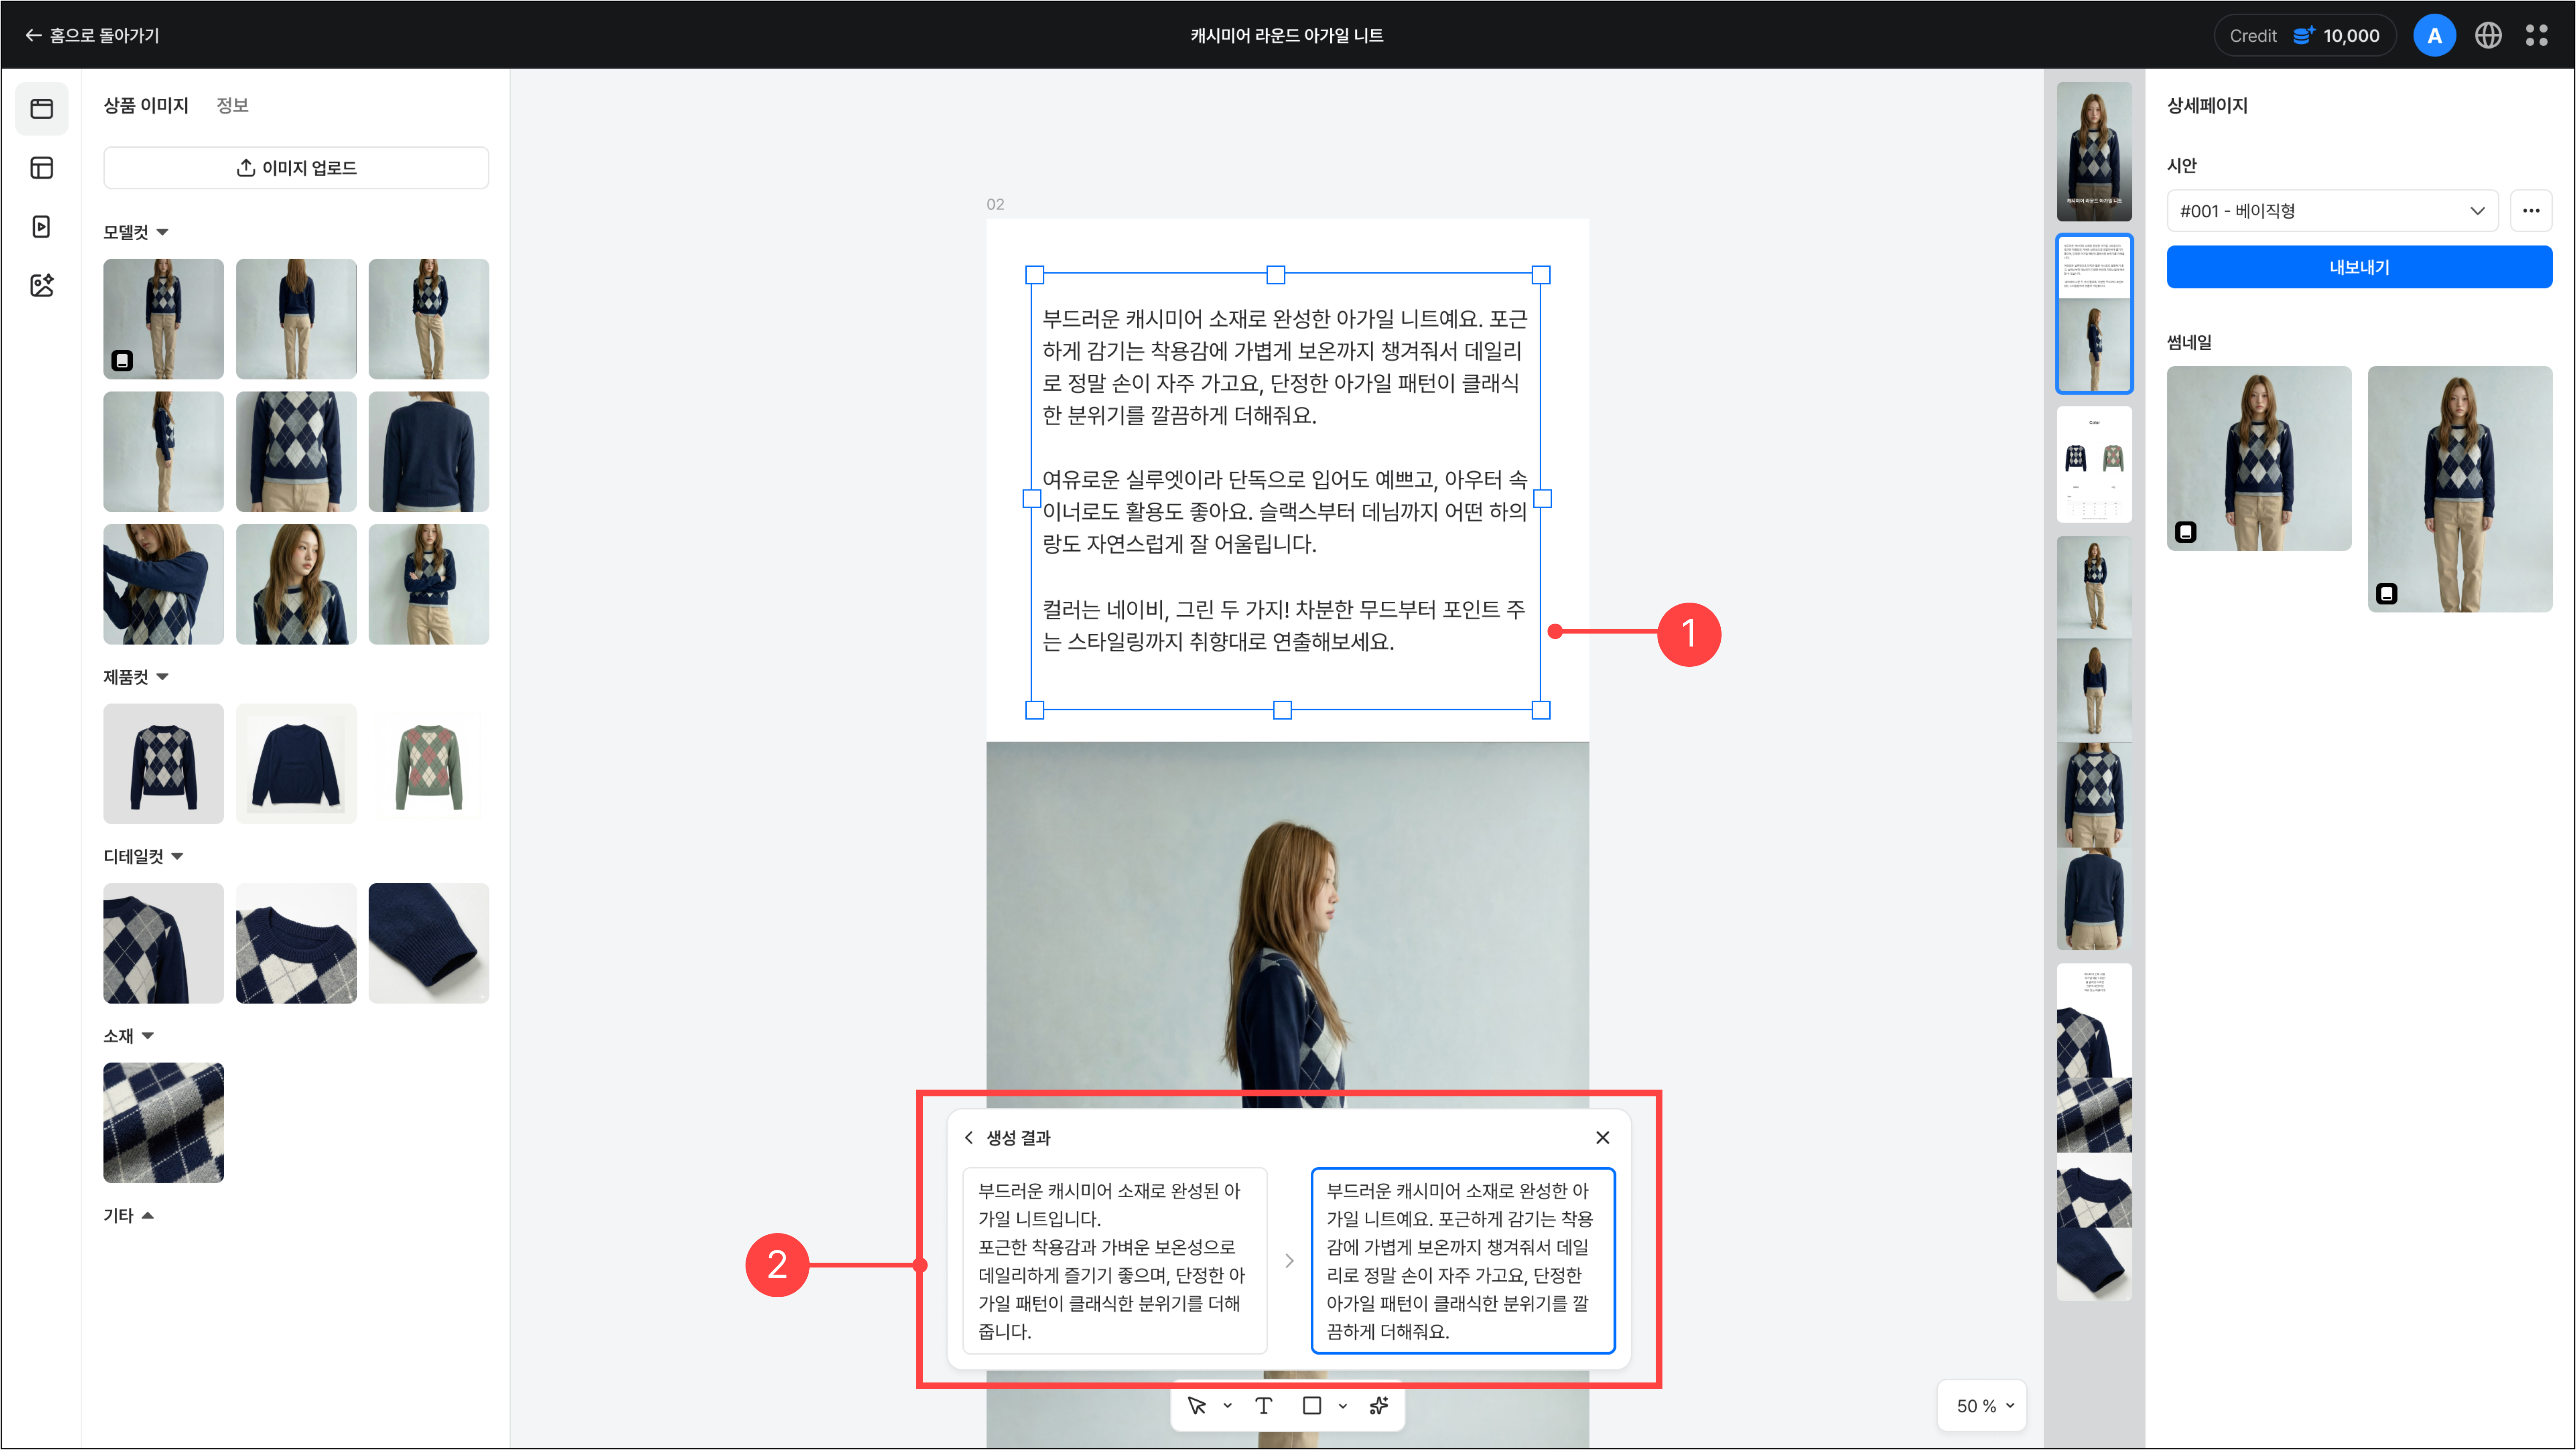Click the 이미지 업로드 button

click(296, 168)
